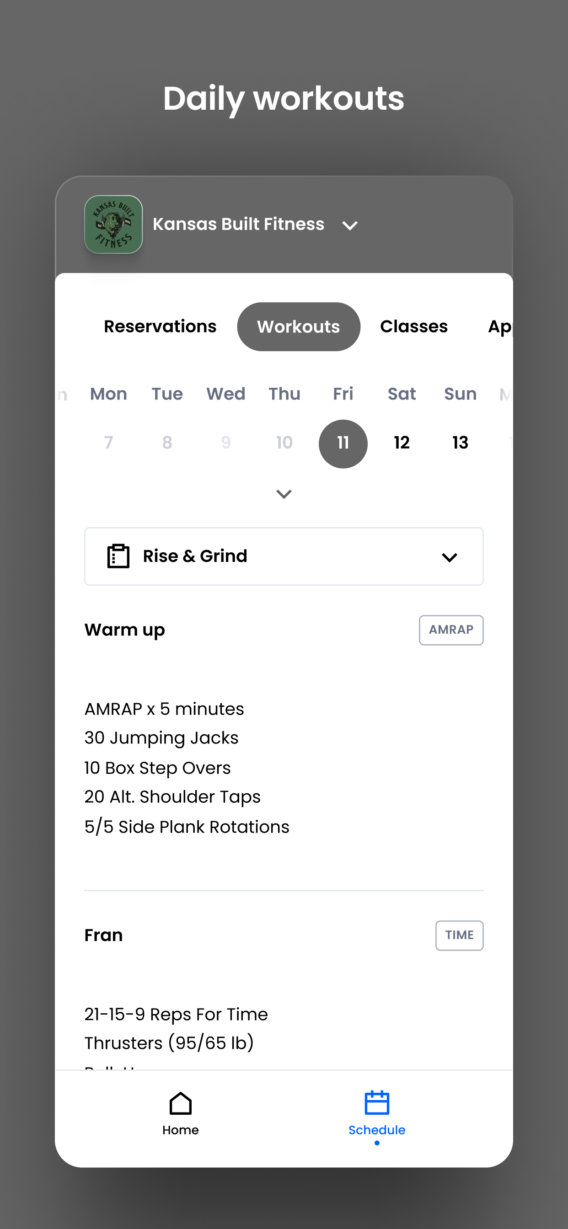Tap the Mon weekday label
The height and width of the screenshot is (1229, 568).
108,394
